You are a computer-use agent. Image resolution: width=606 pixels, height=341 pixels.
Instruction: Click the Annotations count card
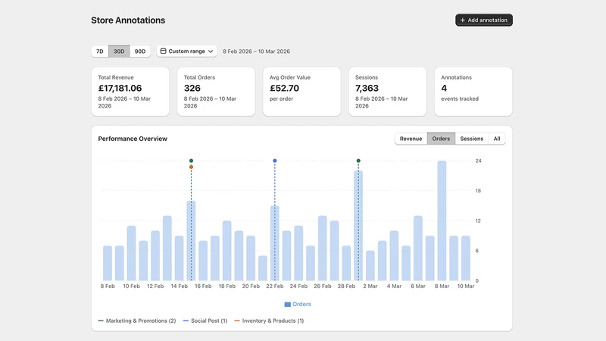point(473,92)
